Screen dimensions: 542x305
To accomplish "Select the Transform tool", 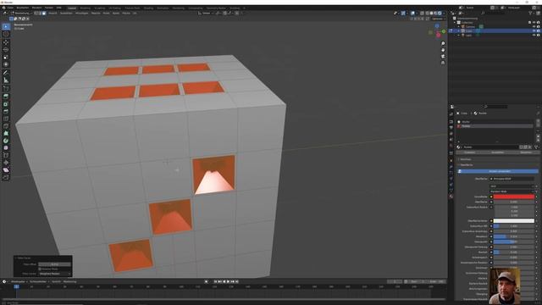I will pyautogui.click(x=6, y=64).
